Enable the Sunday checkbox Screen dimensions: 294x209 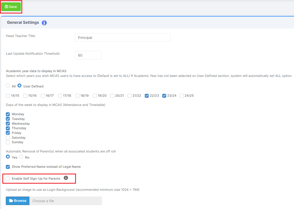click(x=8, y=142)
